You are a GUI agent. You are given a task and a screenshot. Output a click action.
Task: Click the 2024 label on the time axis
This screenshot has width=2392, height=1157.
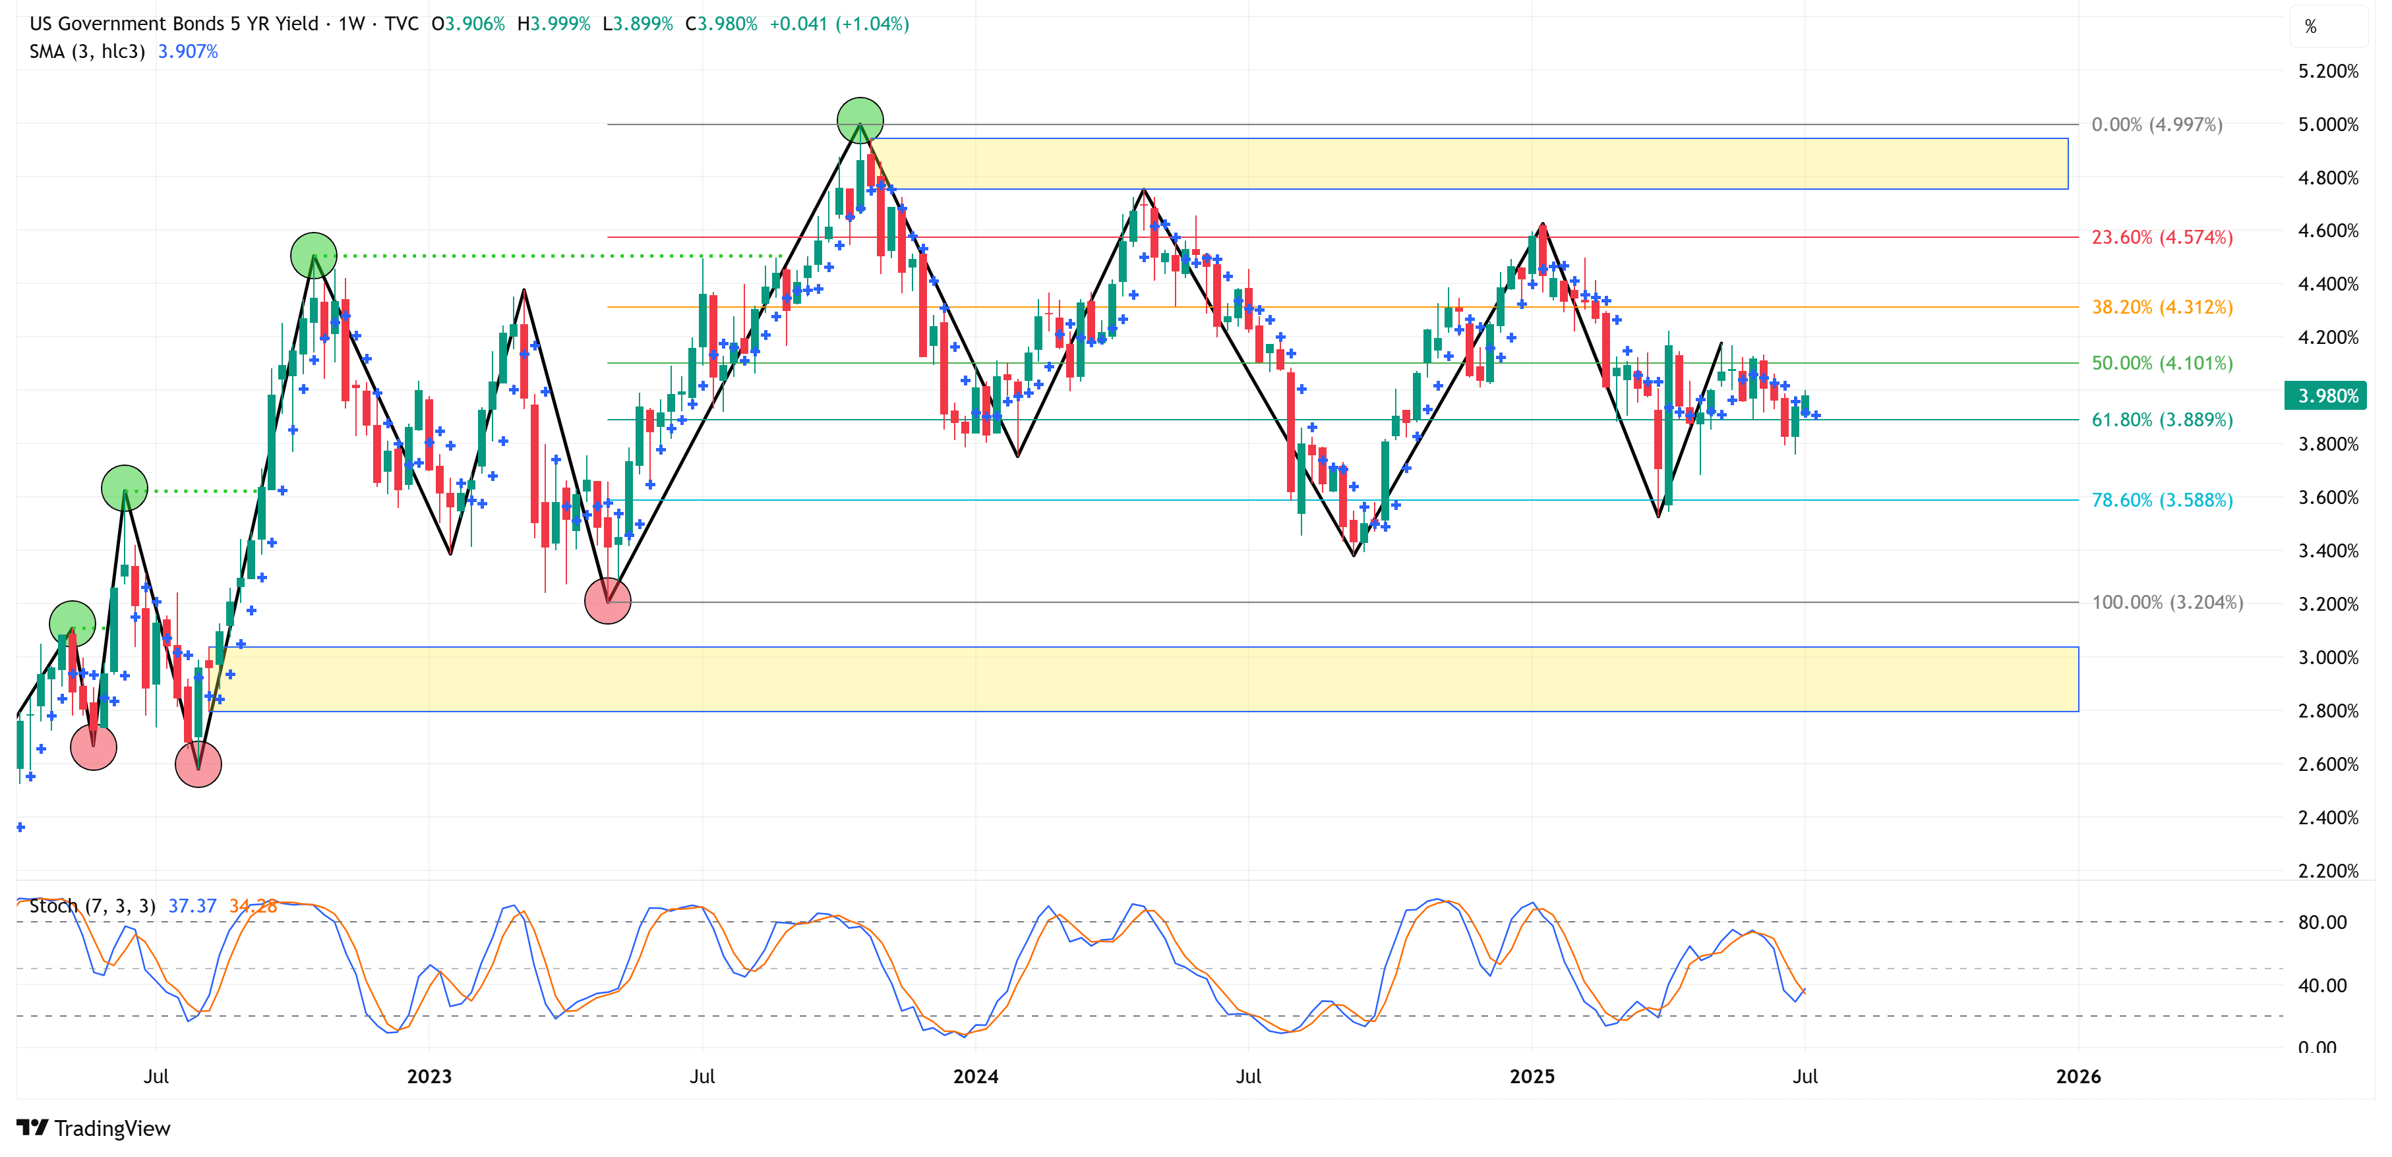tap(975, 1076)
